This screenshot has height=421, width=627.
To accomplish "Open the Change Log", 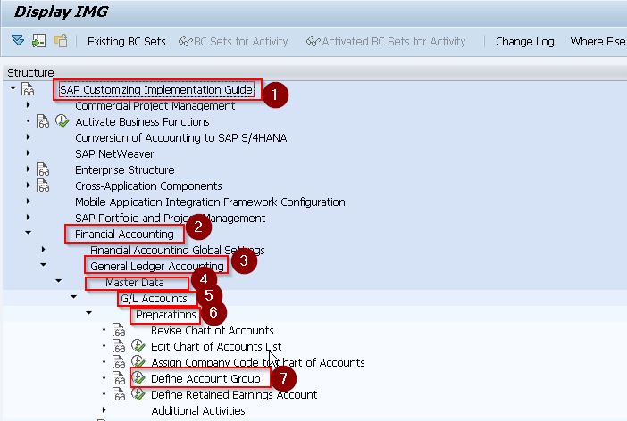I will (x=524, y=42).
